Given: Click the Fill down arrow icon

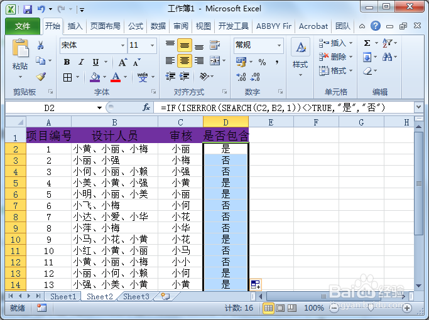Looking at the screenshot, I should coord(367,57).
